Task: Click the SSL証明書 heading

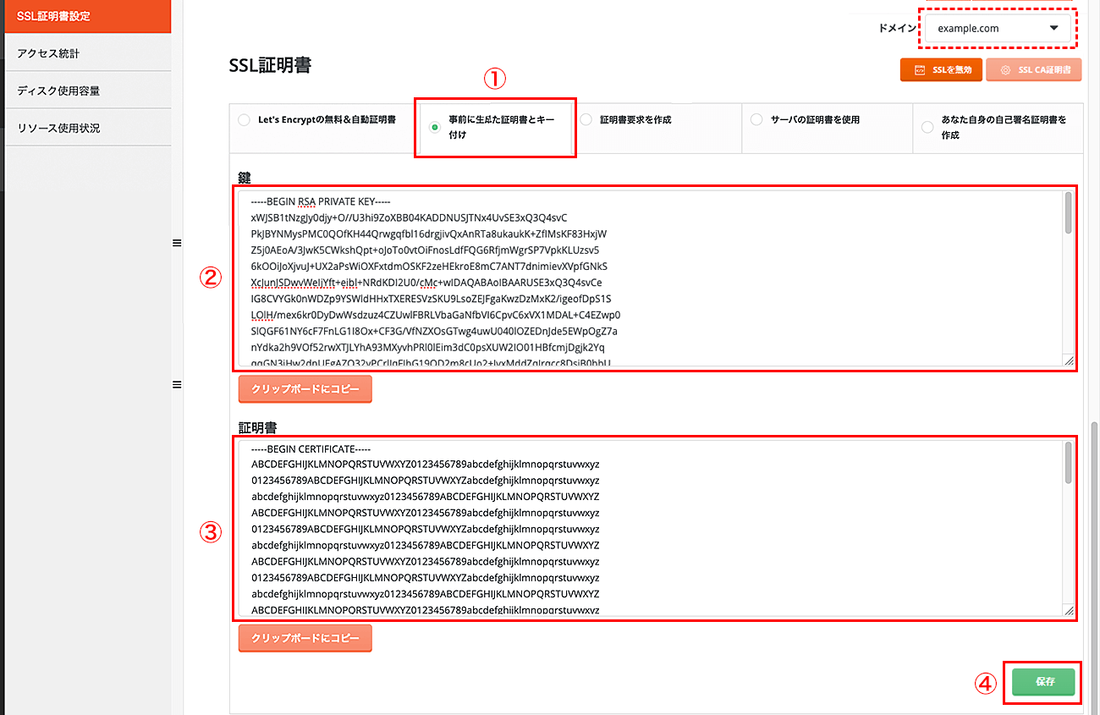Action: 271,65
